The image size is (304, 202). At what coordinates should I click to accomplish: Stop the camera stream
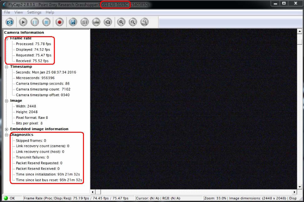[x=46, y=22]
